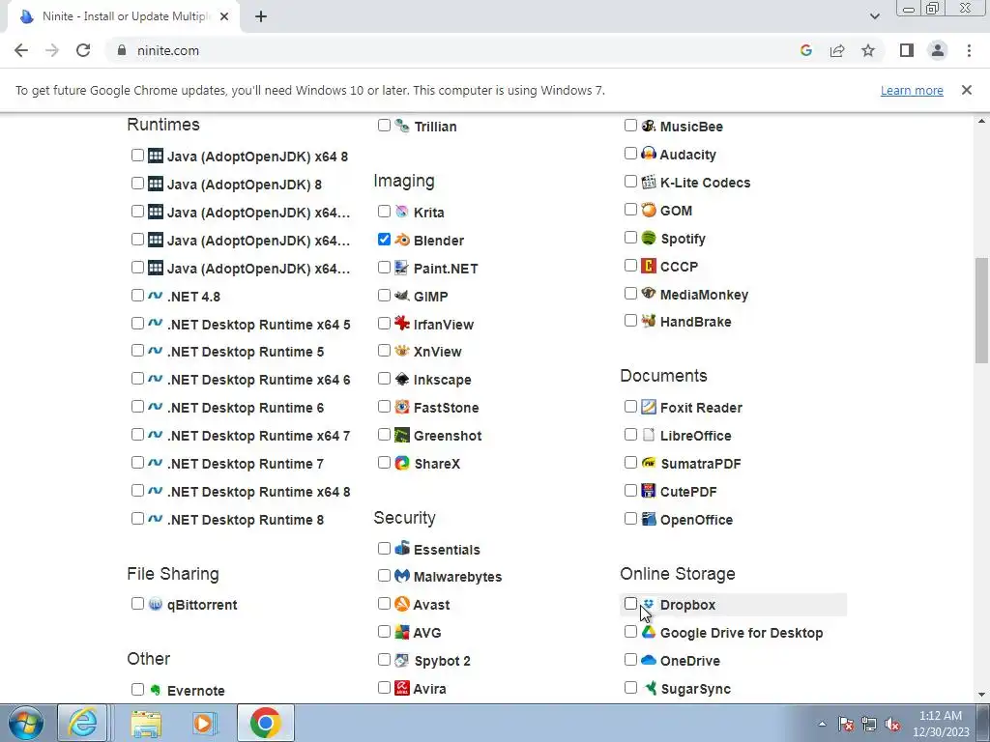Viewport: 990px width, 742px height.
Task: Click the Krita icon
Action: 401,212
